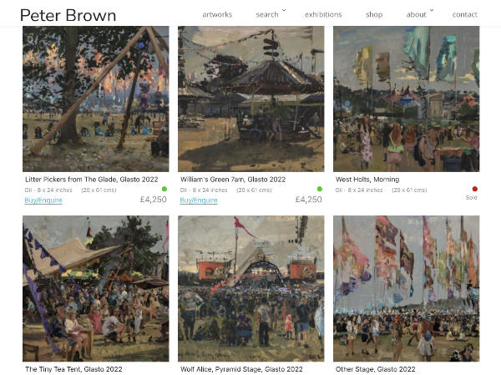View Wolf Alice, Pyramid Stage painting
Screen dimensions: 501x375
point(251,289)
